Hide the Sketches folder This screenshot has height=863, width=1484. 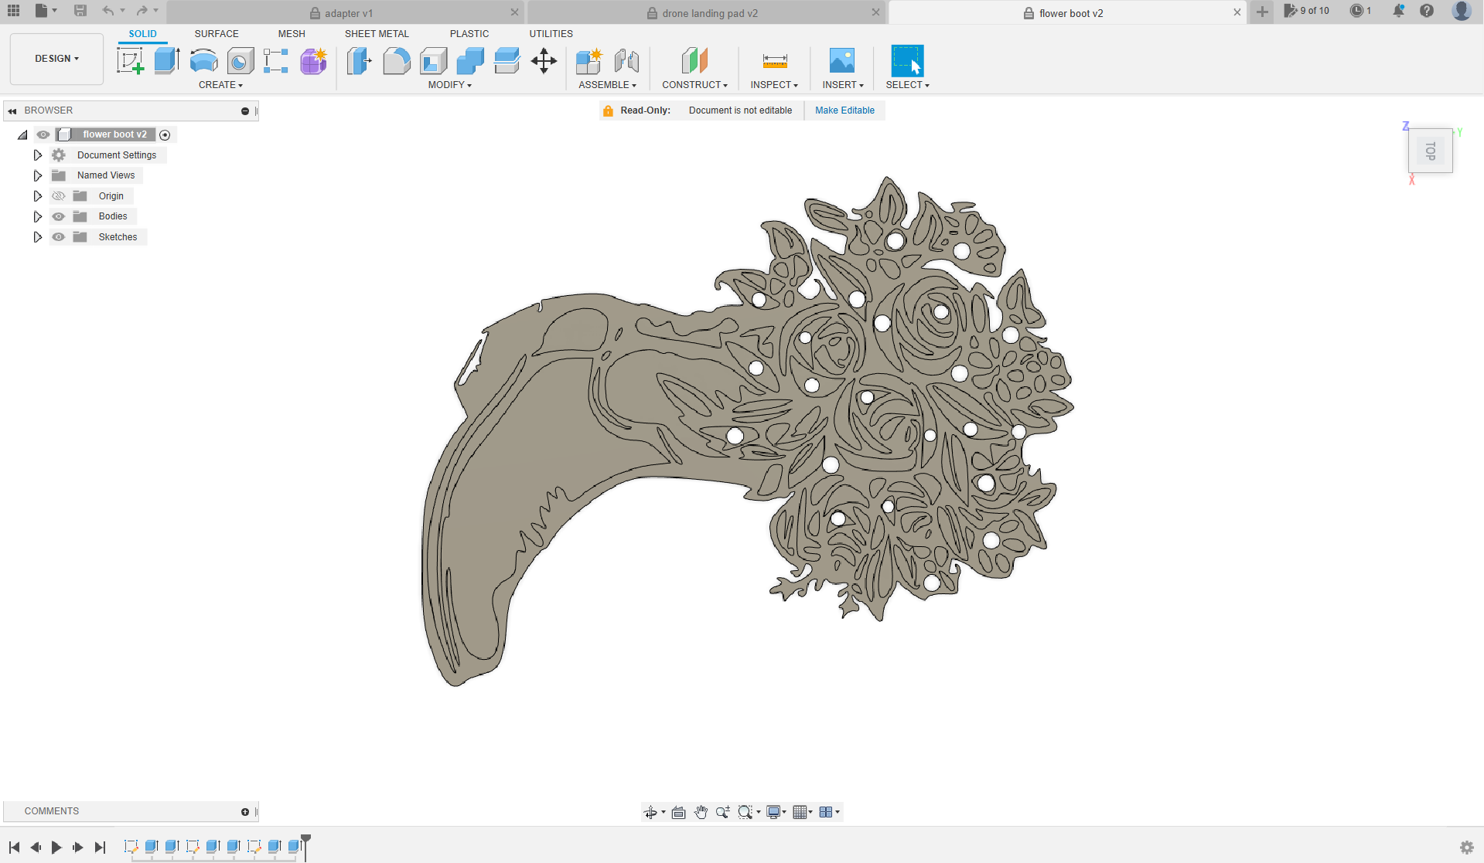(58, 237)
